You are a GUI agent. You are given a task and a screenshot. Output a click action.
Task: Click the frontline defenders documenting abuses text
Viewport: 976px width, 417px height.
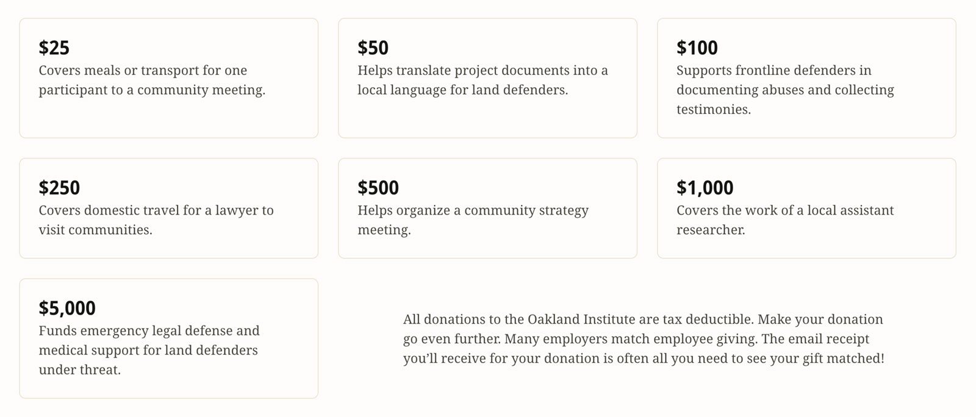785,90
